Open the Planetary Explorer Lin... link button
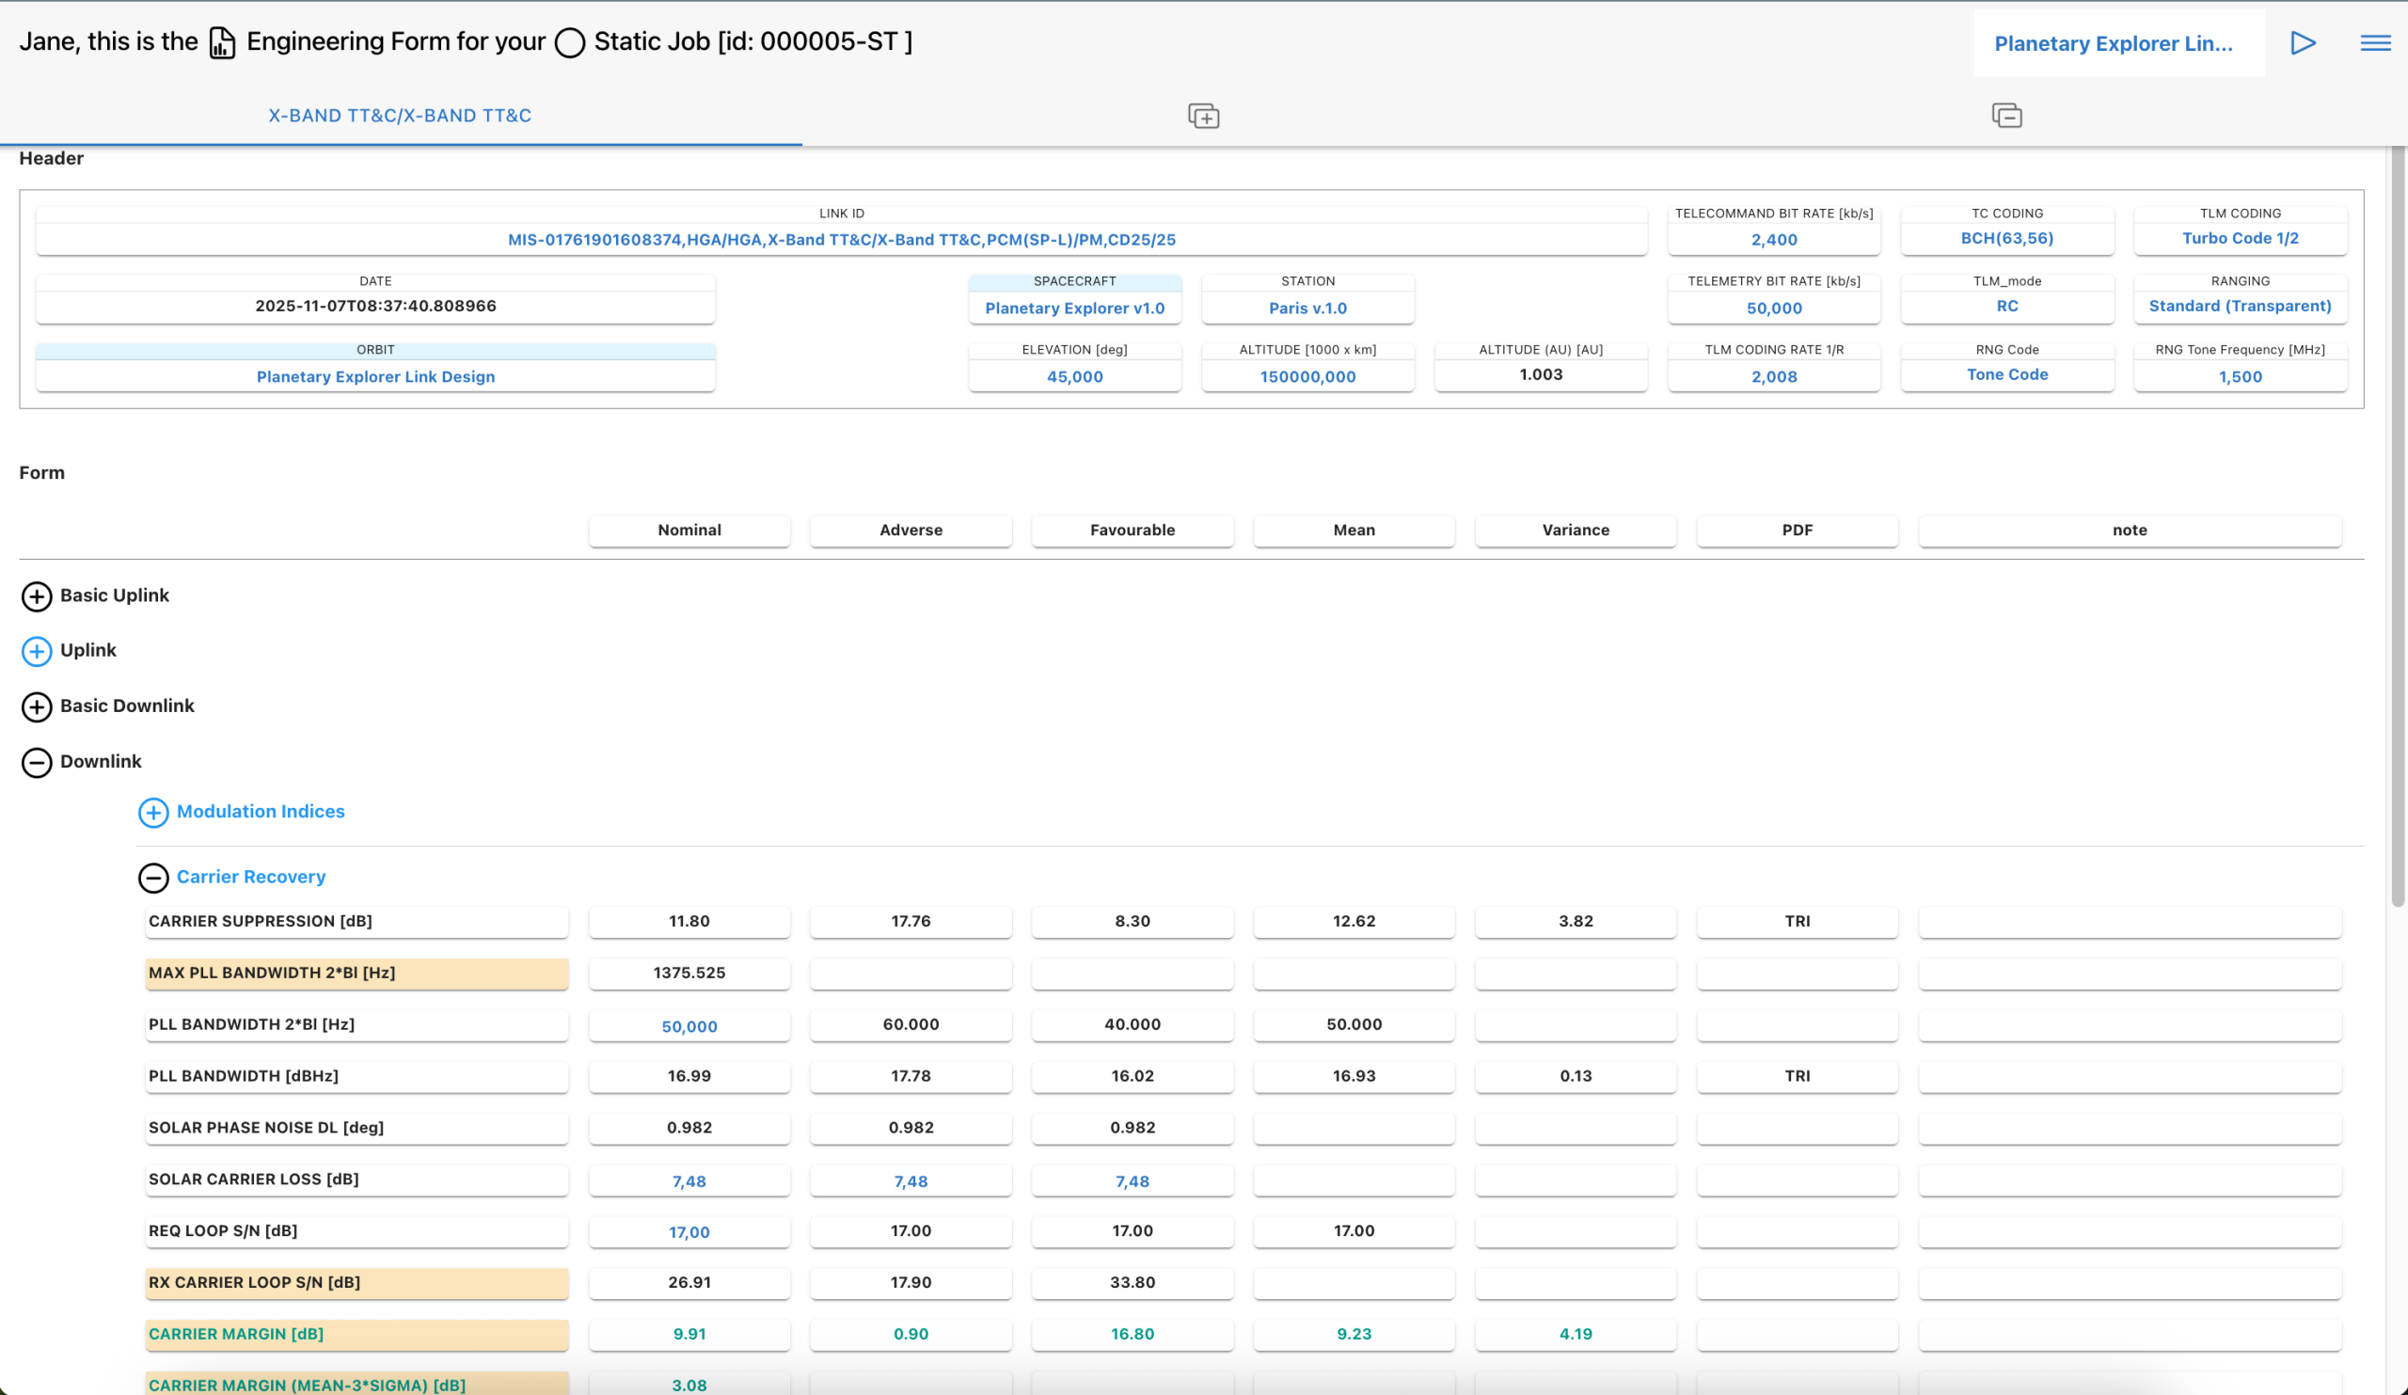 pyautogui.click(x=2113, y=44)
